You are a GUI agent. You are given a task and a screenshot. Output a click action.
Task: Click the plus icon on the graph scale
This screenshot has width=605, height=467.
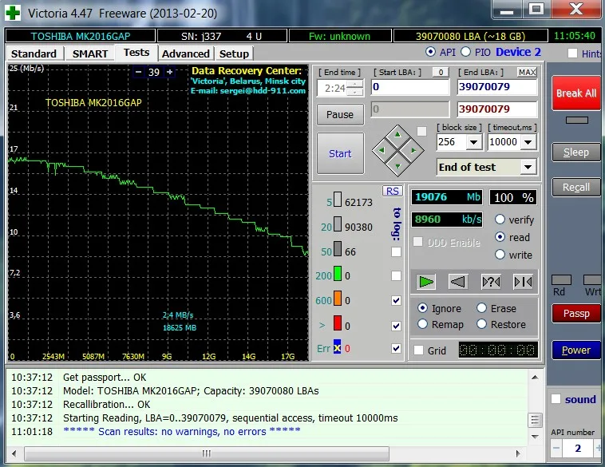(169, 72)
